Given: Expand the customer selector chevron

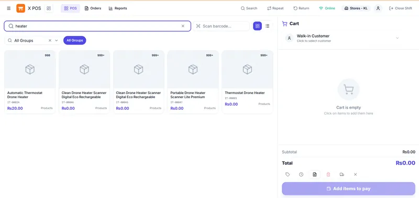Looking at the screenshot, I should [397, 38].
